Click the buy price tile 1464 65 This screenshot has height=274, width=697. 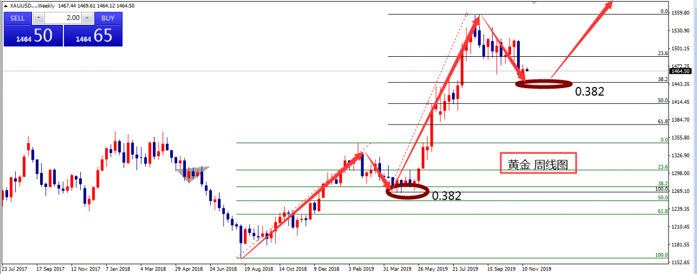coord(93,35)
